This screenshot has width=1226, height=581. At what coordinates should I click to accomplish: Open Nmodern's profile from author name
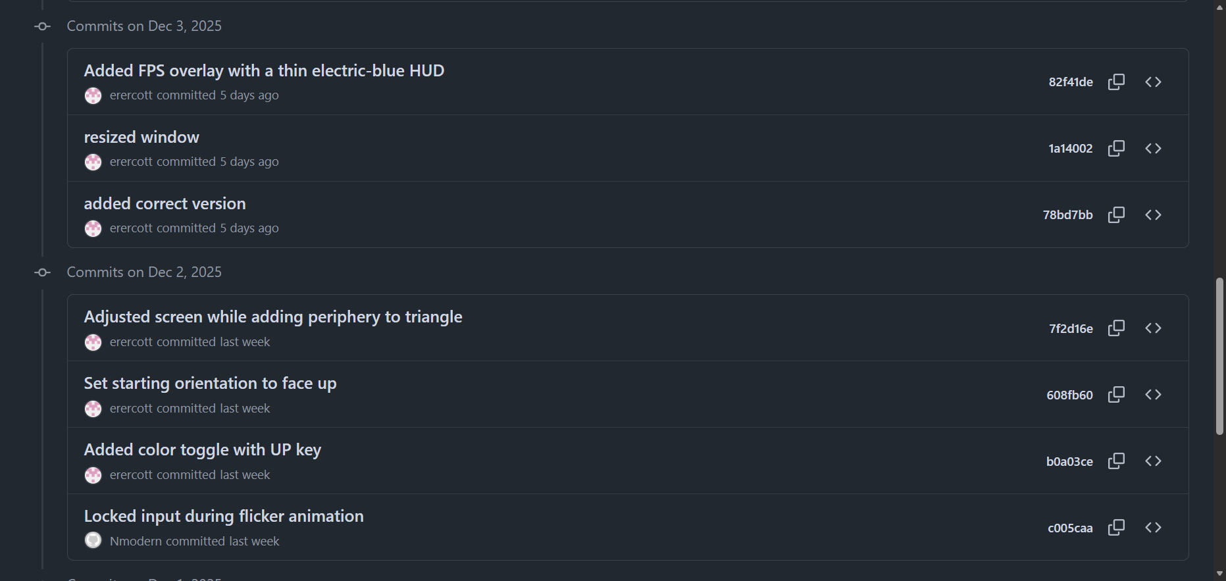point(136,541)
